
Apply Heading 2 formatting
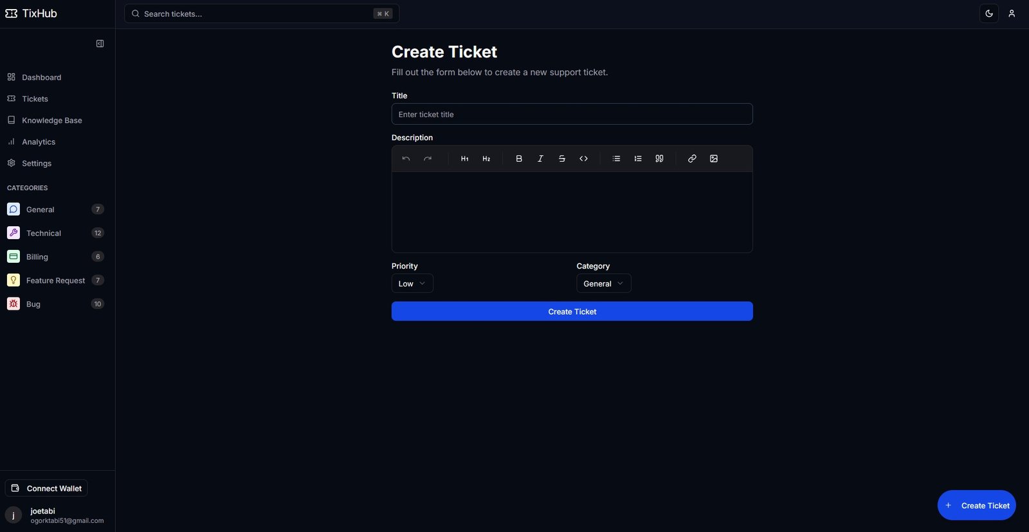click(486, 159)
